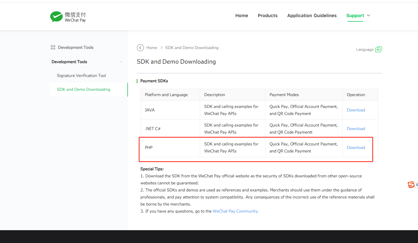Click the .NET C# platform cell
Screen dimensions: 418x243
[170, 129]
